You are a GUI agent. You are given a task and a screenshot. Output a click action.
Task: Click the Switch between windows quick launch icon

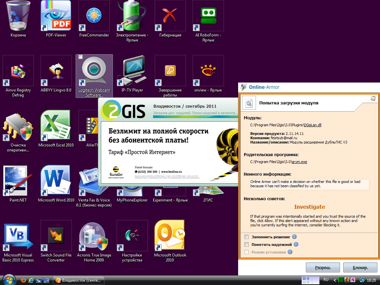tap(39, 280)
